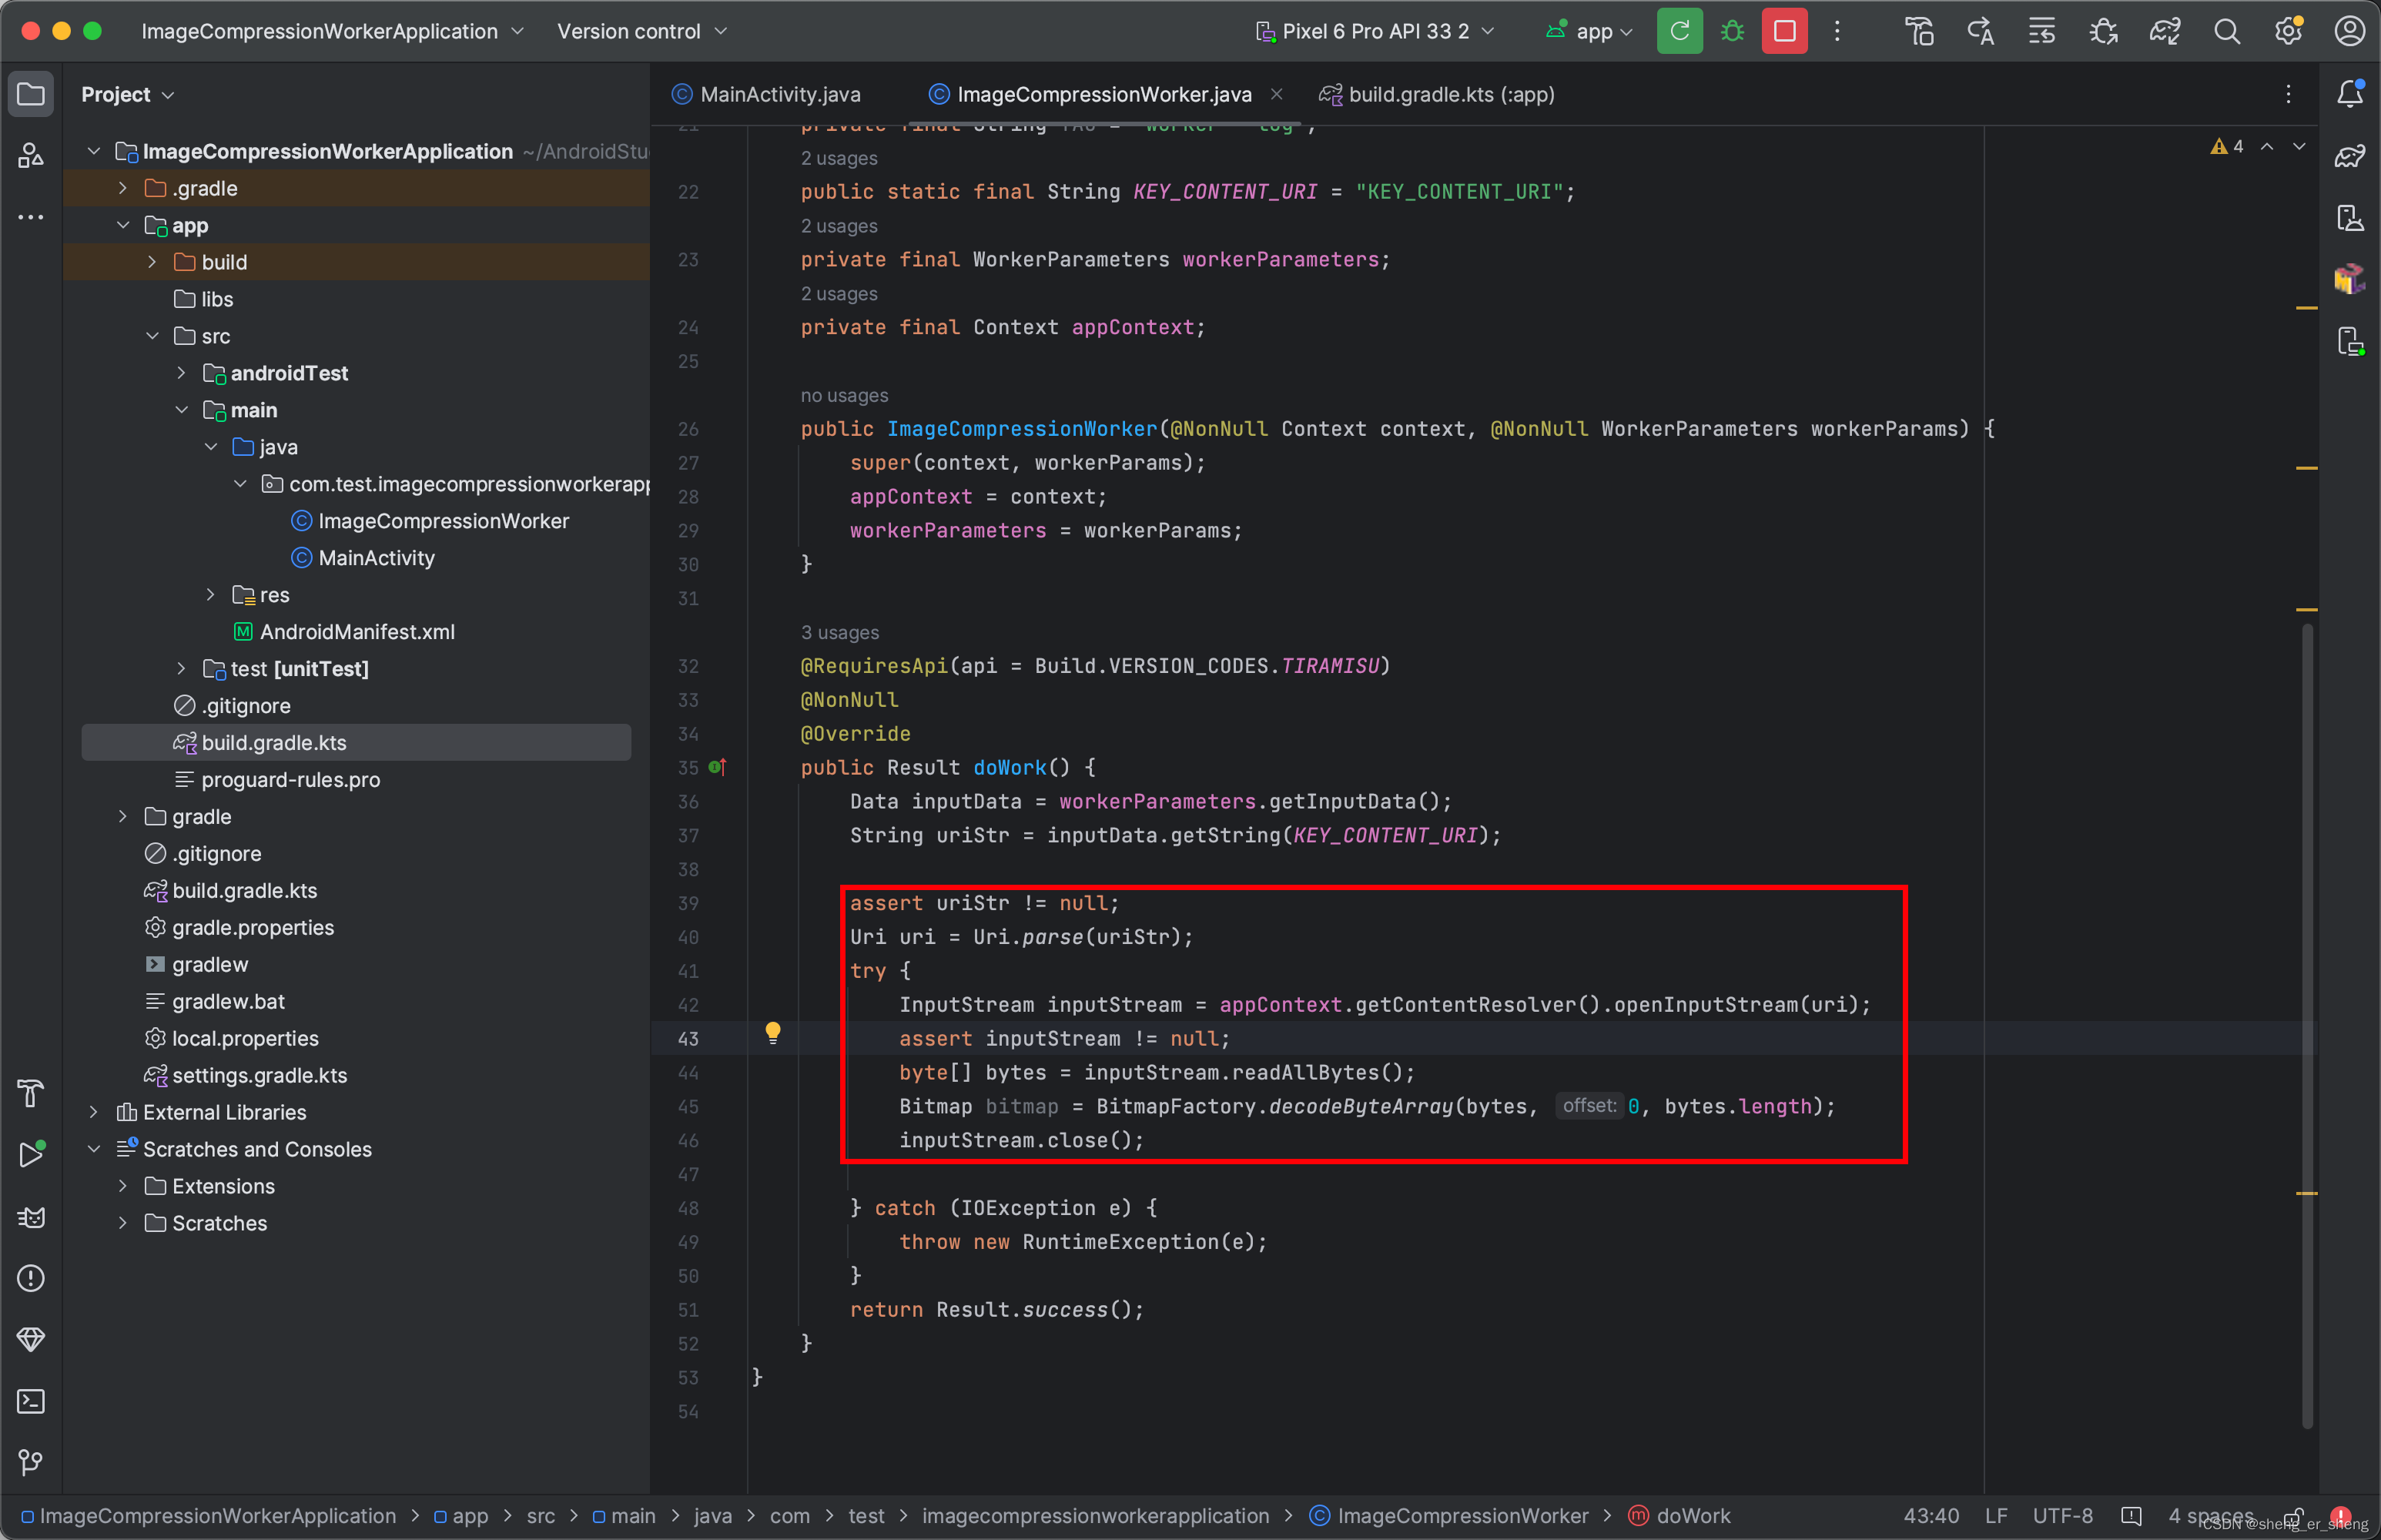This screenshot has width=2381, height=1540.
Task: Switch to the MainActivity.java tab
Action: (779, 94)
